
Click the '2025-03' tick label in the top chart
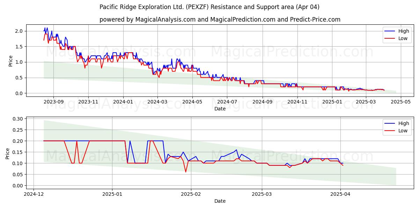pyautogui.click(x=366, y=102)
